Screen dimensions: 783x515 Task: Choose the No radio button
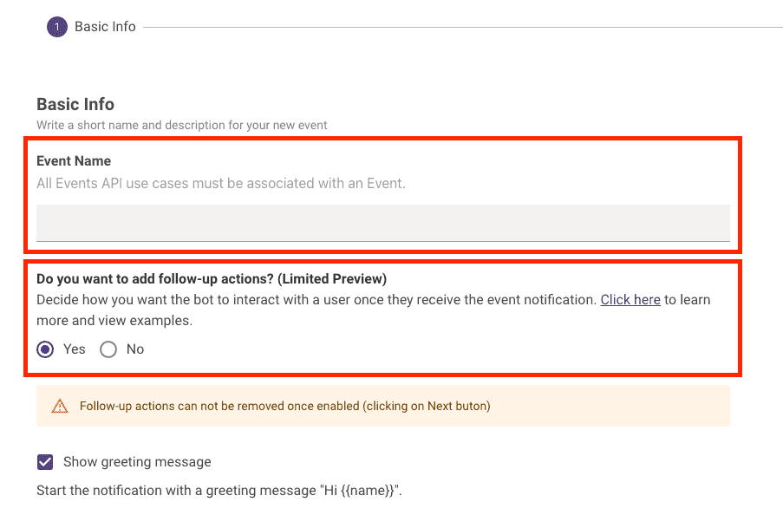click(x=108, y=349)
